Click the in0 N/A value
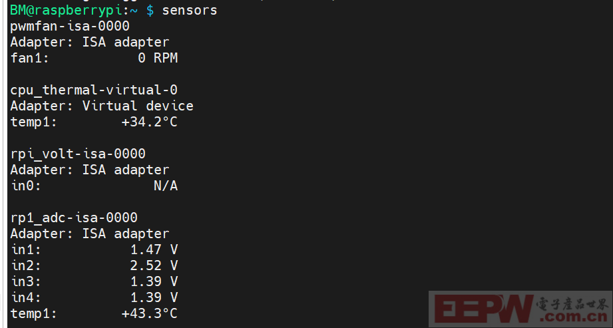This screenshot has height=328, width=613. (x=166, y=186)
